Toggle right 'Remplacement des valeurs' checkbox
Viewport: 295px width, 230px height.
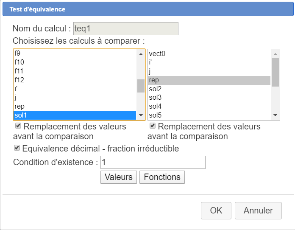pyautogui.click(x=153, y=126)
